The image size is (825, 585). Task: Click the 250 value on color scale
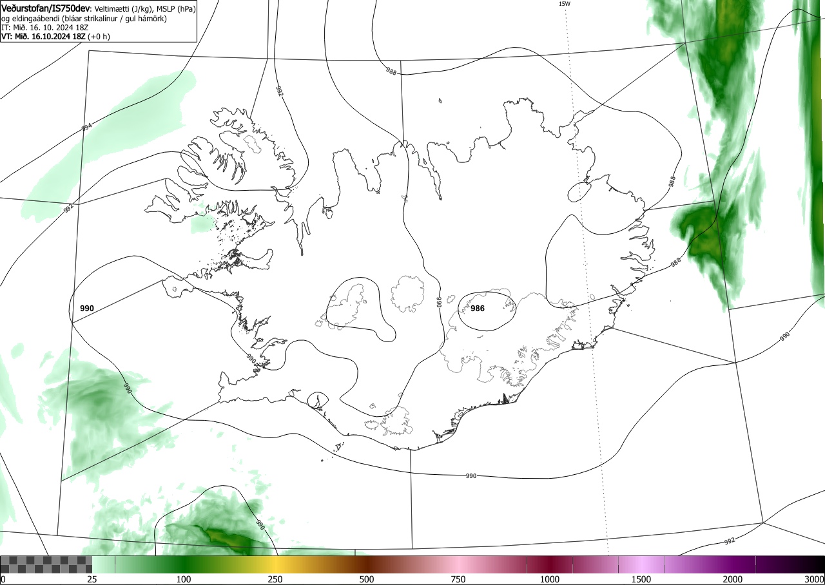tap(275, 579)
